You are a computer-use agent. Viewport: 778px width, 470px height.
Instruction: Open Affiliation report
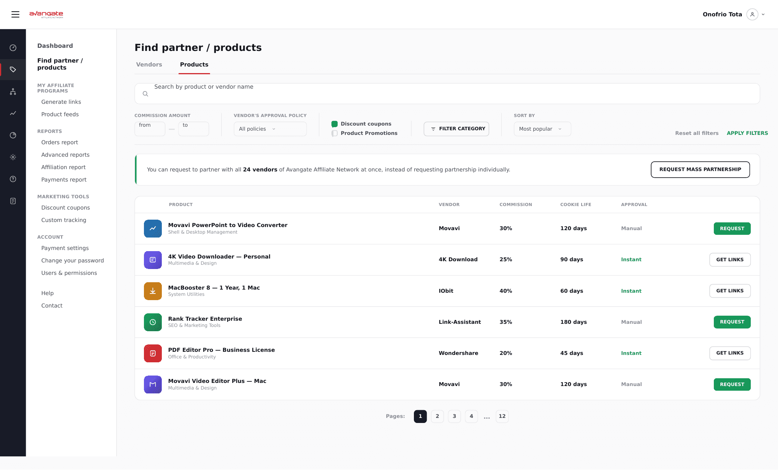pyautogui.click(x=63, y=167)
